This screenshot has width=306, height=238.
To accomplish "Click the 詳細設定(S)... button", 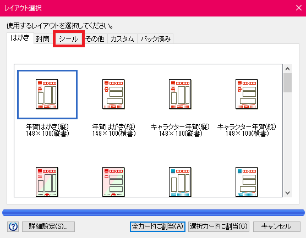I will 48,226.
